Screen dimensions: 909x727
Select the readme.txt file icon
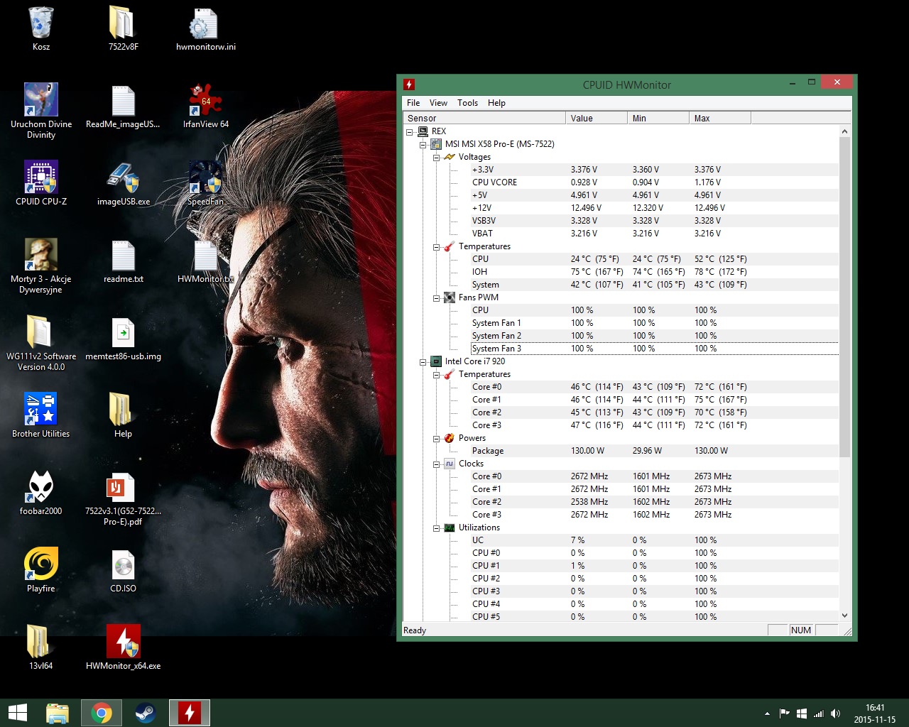[x=122, y=256]
